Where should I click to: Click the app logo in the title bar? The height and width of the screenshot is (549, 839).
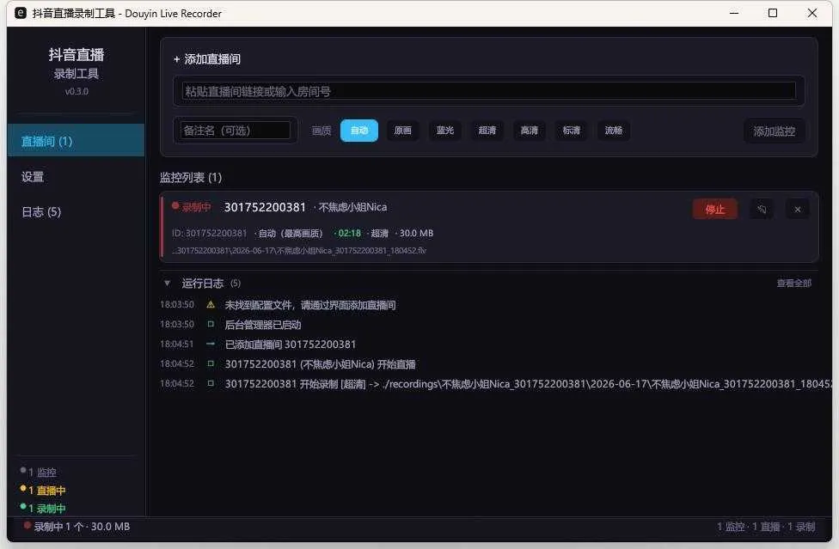coord(21,14)
